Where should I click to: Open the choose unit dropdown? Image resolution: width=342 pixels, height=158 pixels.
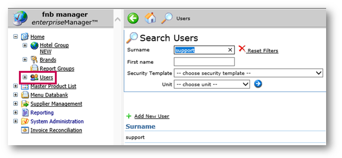point(212,84)
